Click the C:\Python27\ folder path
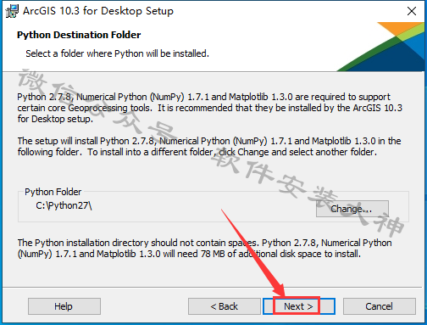 point(64,205)
